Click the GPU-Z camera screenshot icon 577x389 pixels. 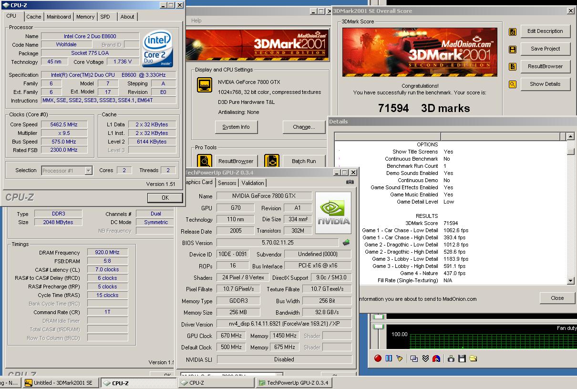[x=350, y=182]
